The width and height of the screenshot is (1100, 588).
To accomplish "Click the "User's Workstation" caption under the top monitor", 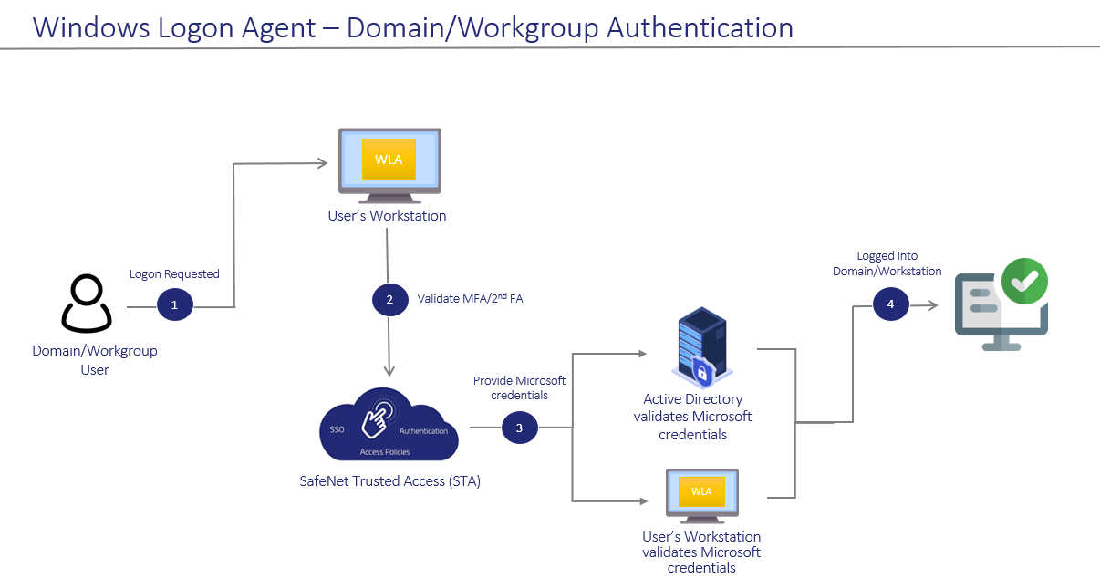I will point(388,216).
